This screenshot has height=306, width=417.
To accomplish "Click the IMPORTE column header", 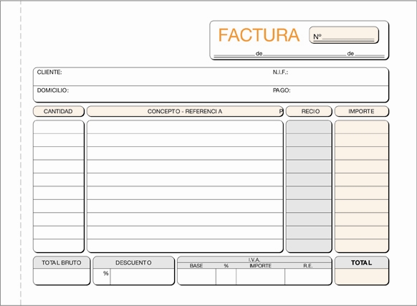I will (x=361, y=111).
